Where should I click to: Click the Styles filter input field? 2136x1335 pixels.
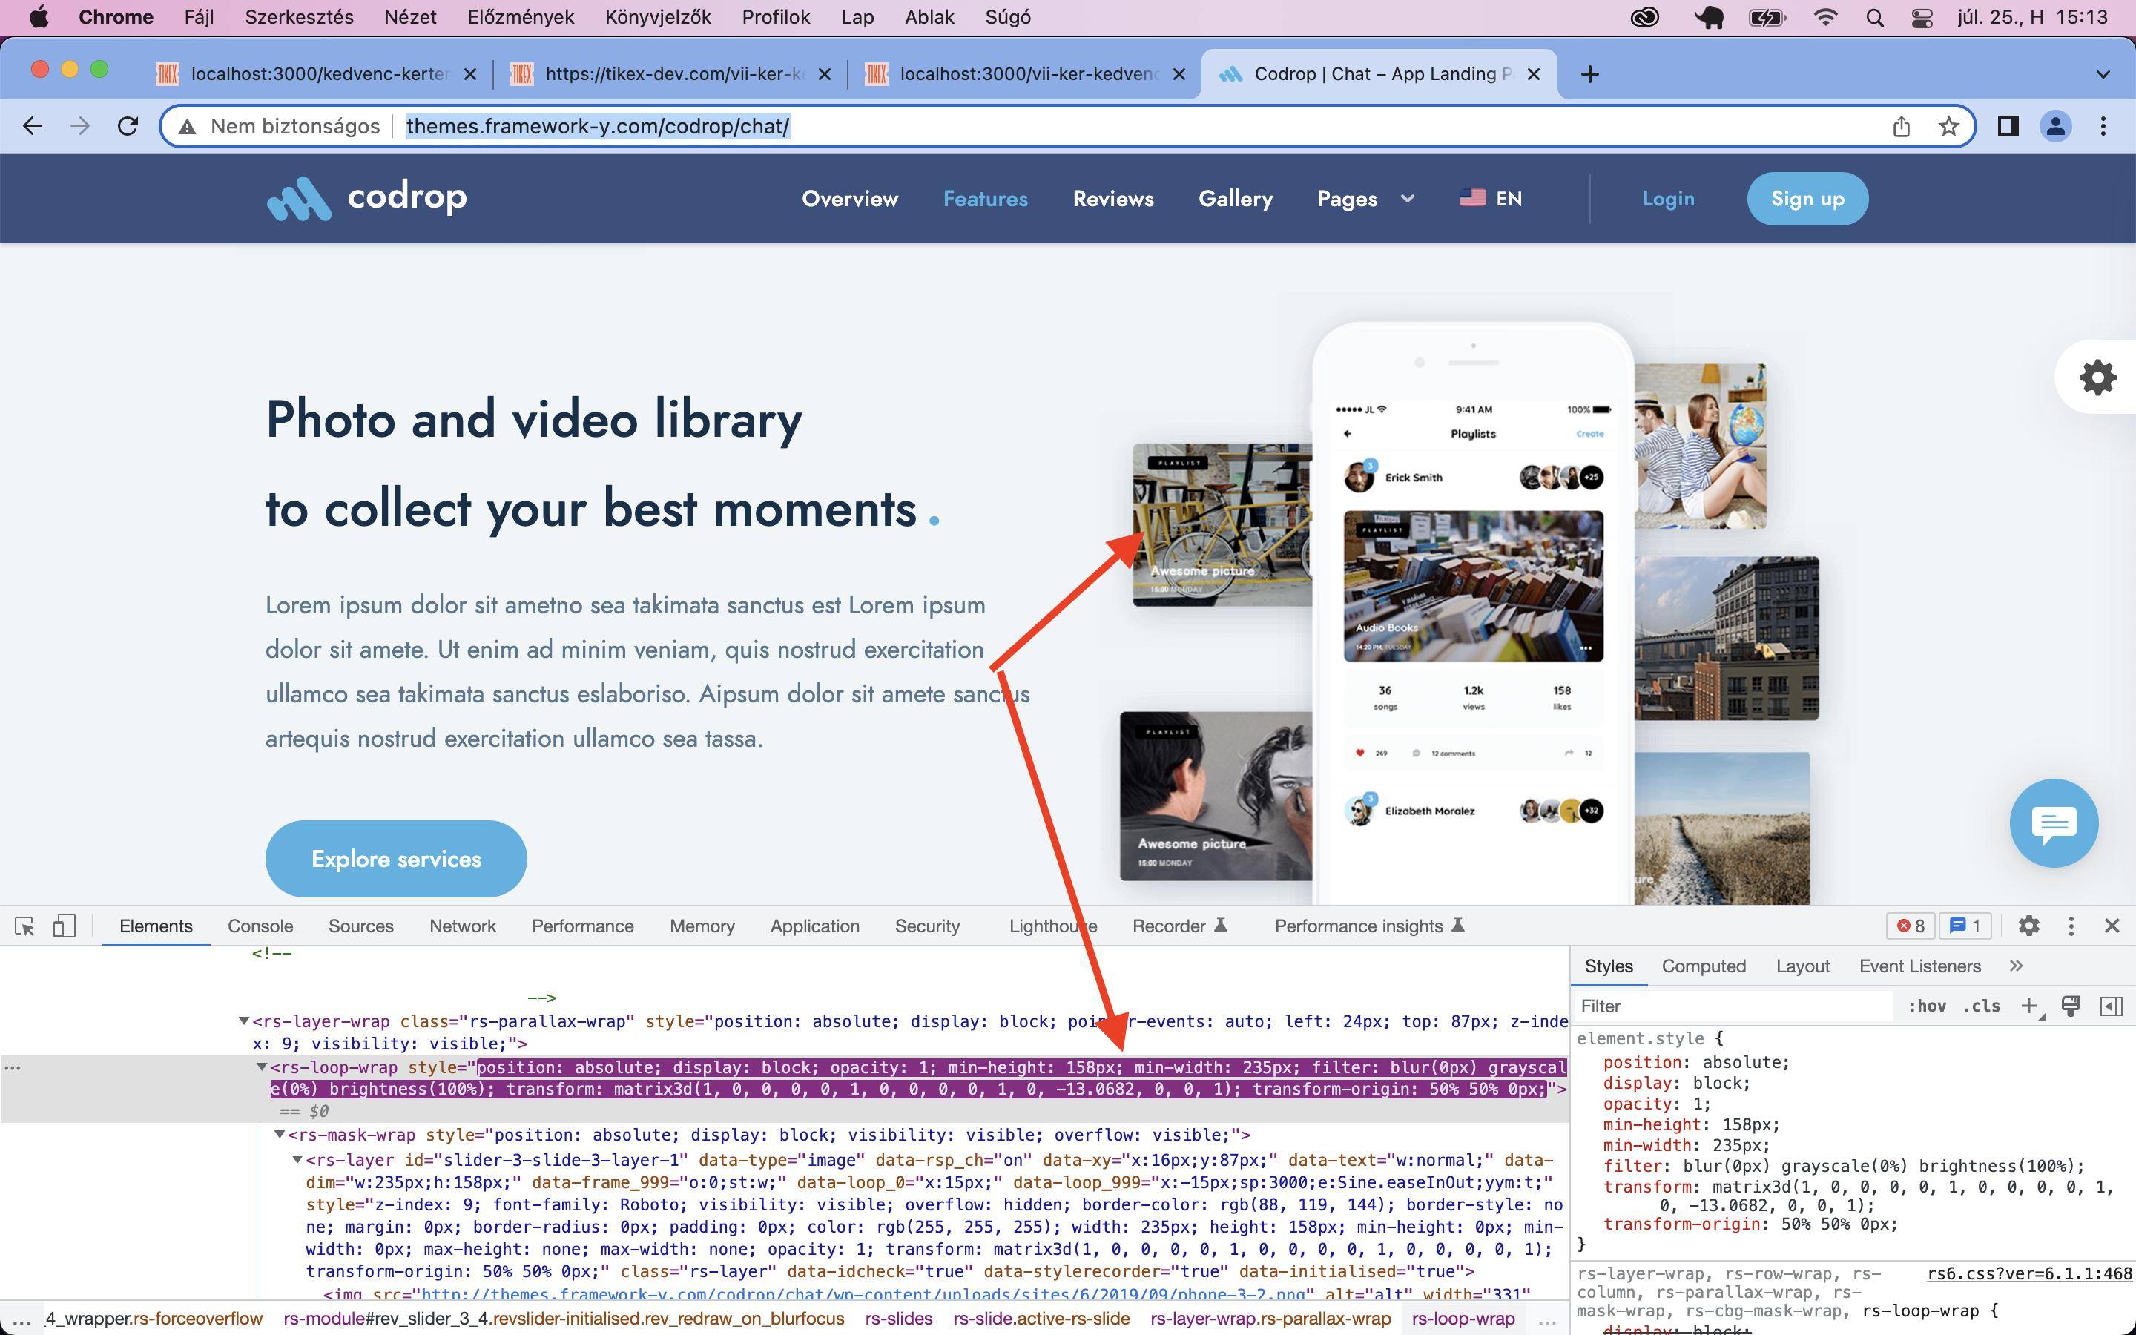pyautogui.click(x=1735, y=1006)
